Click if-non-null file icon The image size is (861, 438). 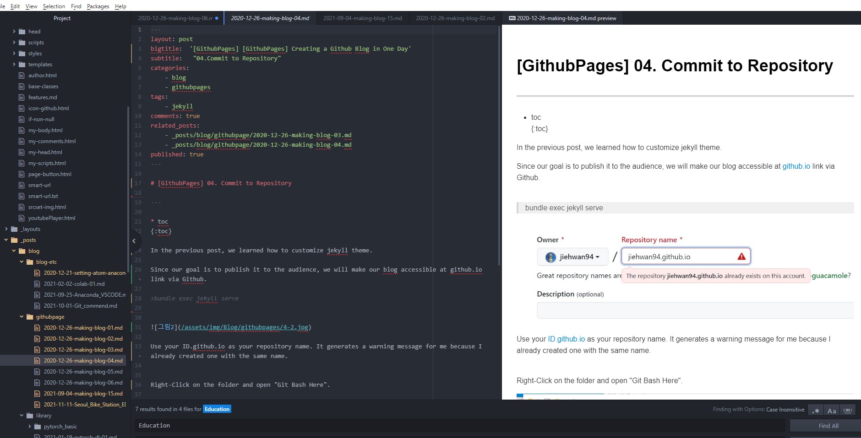click(x=22, y=119)
